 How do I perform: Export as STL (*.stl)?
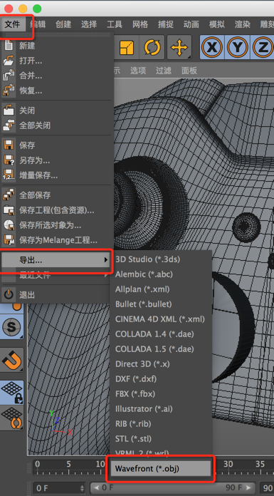coord(161,439)
